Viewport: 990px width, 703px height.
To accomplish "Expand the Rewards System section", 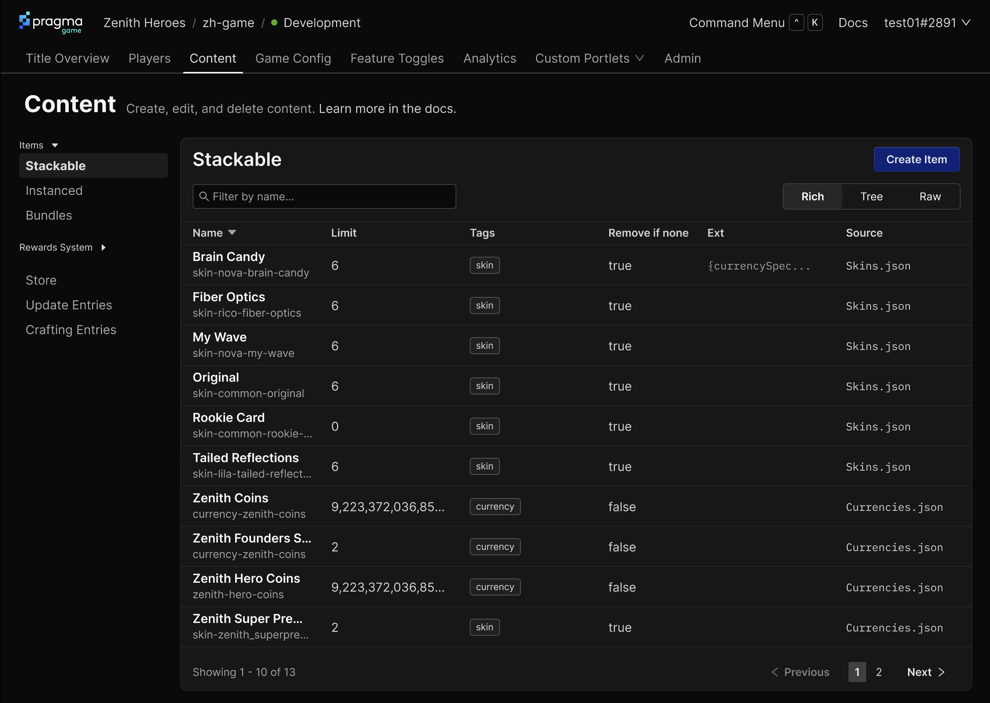I will coord(62,247).
